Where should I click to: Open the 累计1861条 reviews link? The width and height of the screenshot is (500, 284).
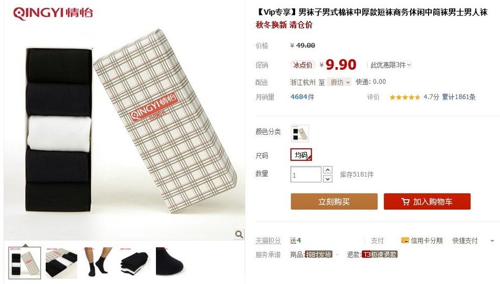[459, 97]
